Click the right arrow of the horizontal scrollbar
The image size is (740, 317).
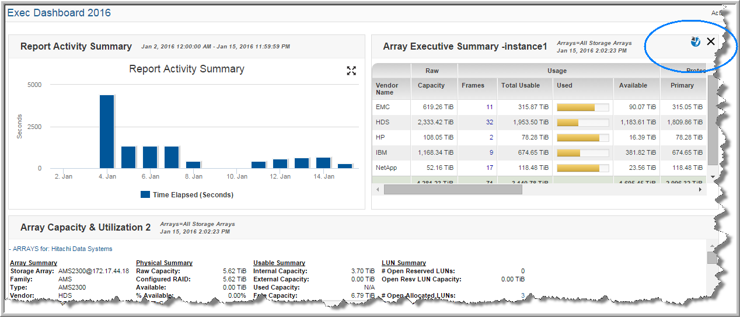coord(703,189)
